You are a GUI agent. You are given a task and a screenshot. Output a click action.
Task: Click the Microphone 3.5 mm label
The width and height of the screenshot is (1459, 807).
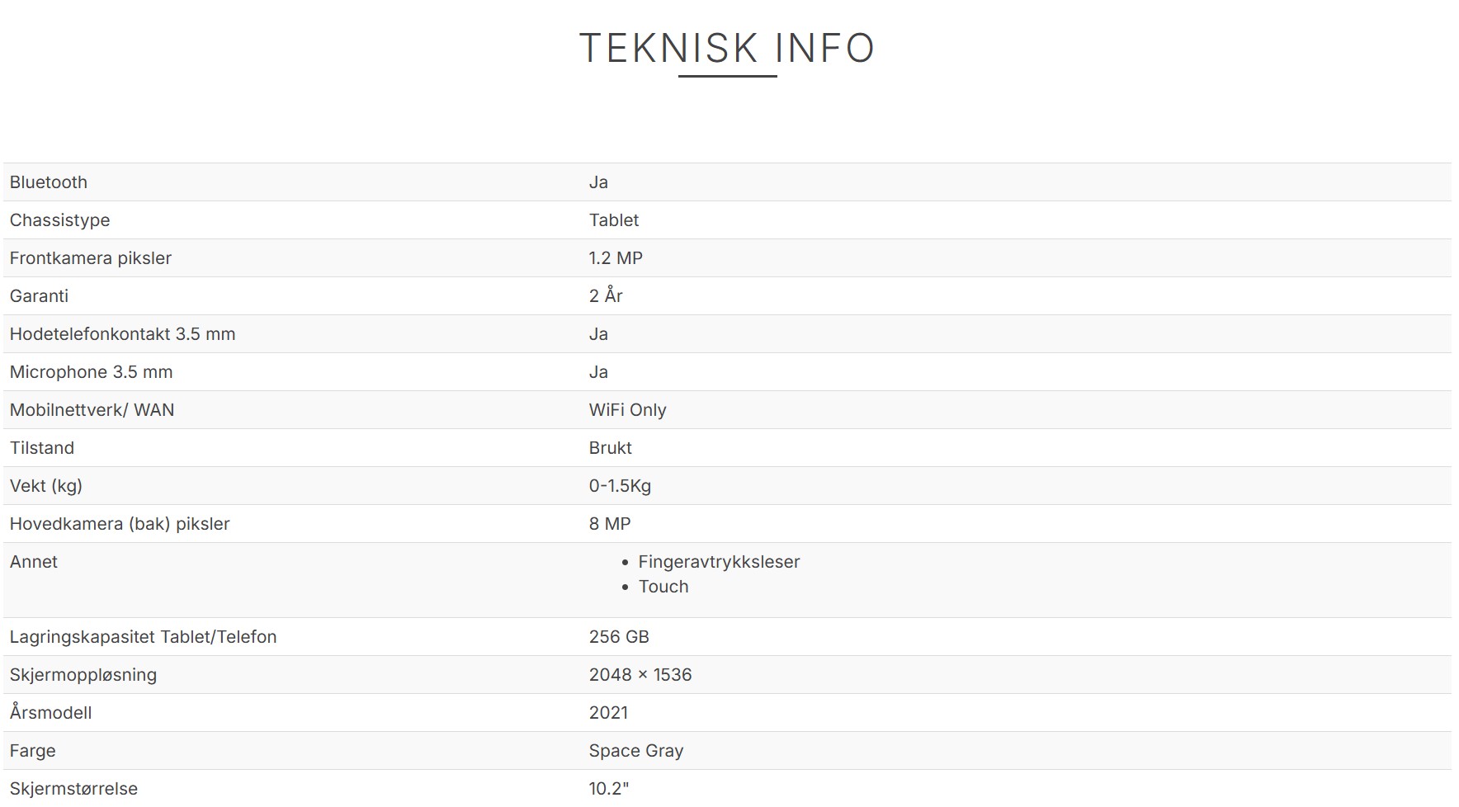tap(91, 372)
